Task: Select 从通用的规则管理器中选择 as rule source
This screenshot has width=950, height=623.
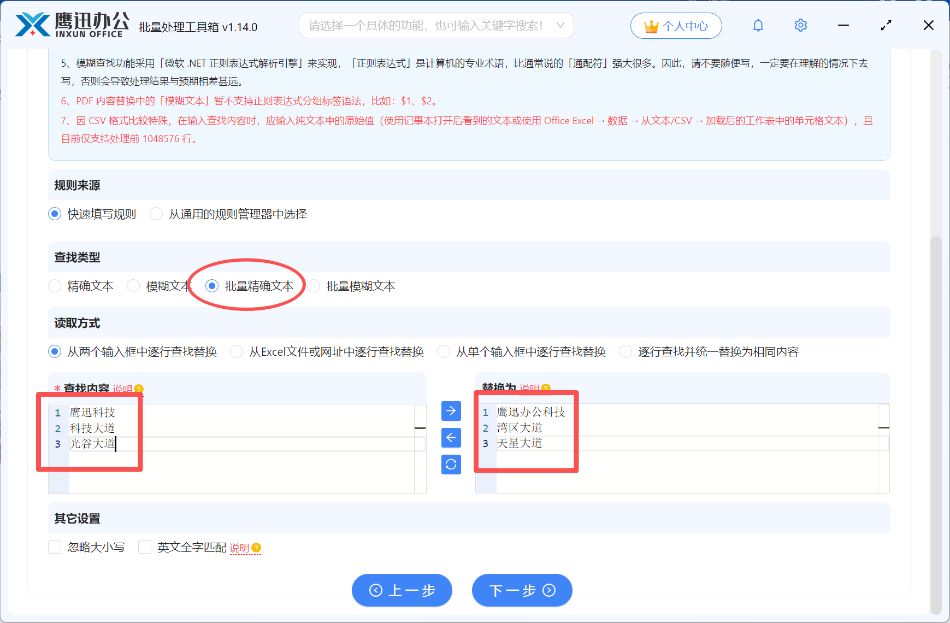Action: click(156, 214)
